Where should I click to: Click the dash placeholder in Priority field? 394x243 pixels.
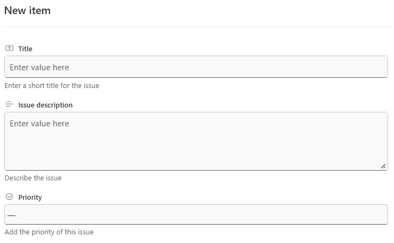11,215
